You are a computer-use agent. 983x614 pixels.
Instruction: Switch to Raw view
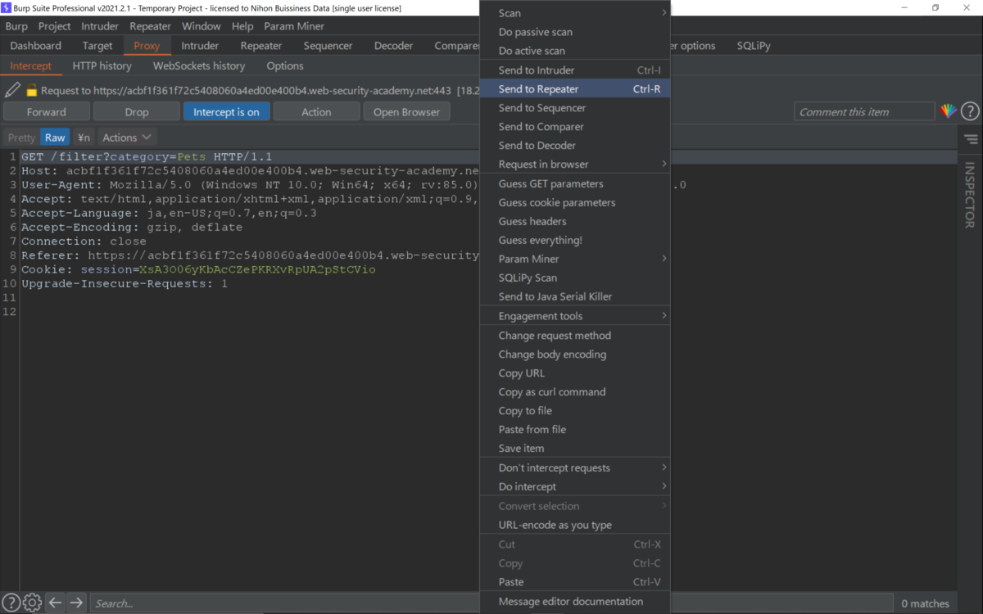(x=55, y=138)
